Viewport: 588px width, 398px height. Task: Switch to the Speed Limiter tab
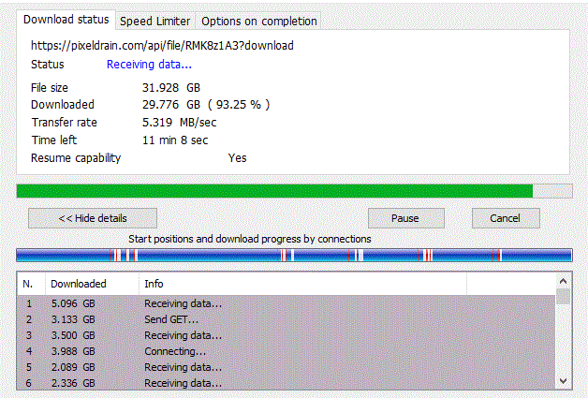[x=156, y=21]
